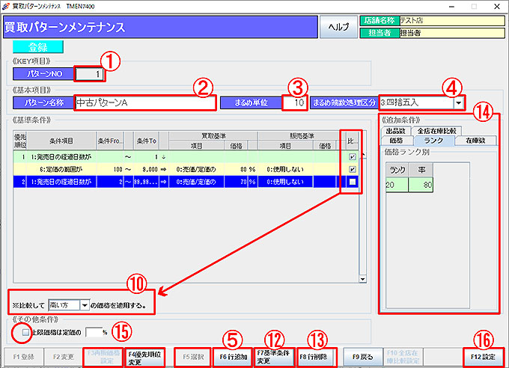Toggle the checkbox in 定価の範囲が row

click(x=353, y=169)
